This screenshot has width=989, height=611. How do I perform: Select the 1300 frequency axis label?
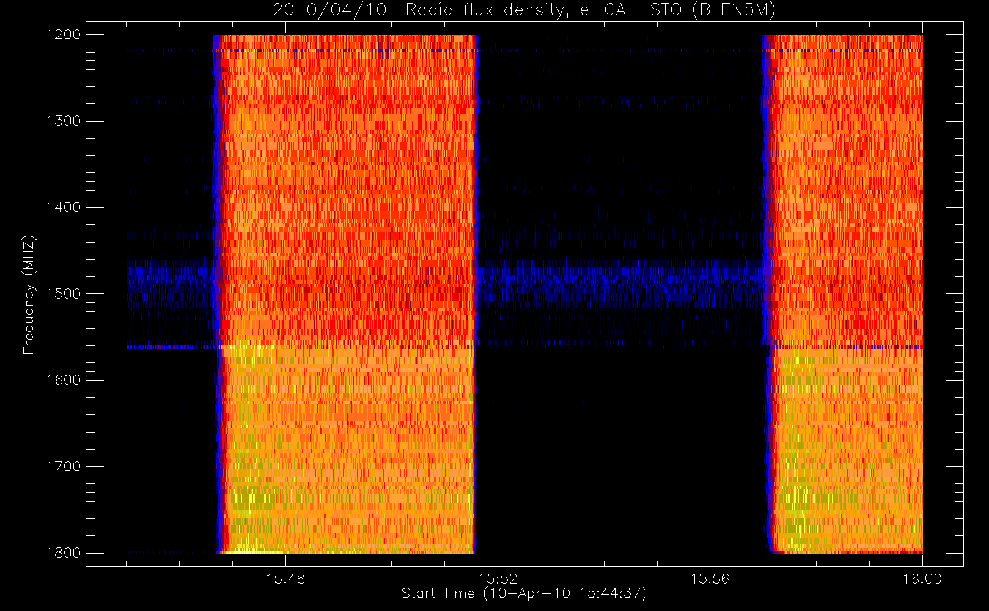[x=64, y=121]
